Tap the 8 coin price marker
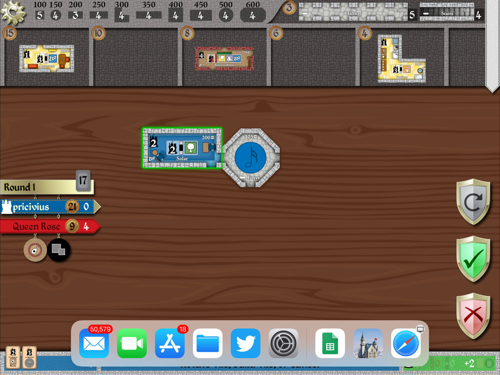500x375 pixels. pos(187,32)
